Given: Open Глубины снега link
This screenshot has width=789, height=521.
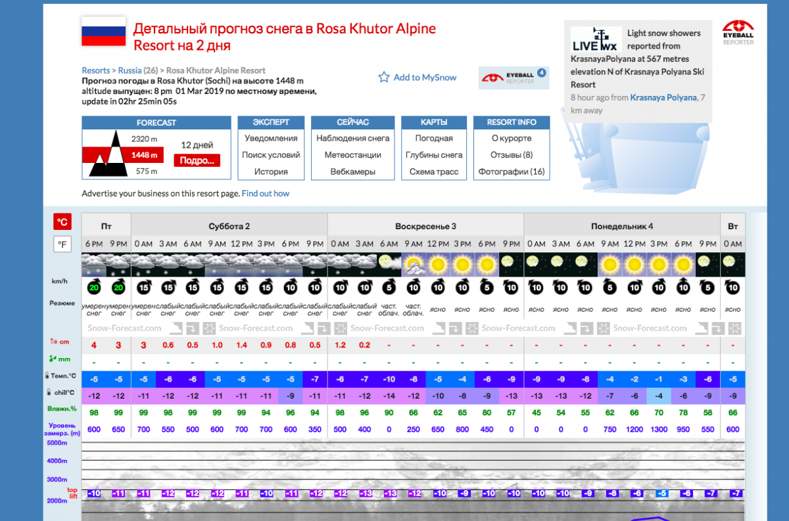Looking at the screenshot, I should click(x=434, y=155).
